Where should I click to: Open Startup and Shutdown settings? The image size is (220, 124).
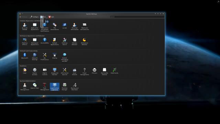(75, 87)
